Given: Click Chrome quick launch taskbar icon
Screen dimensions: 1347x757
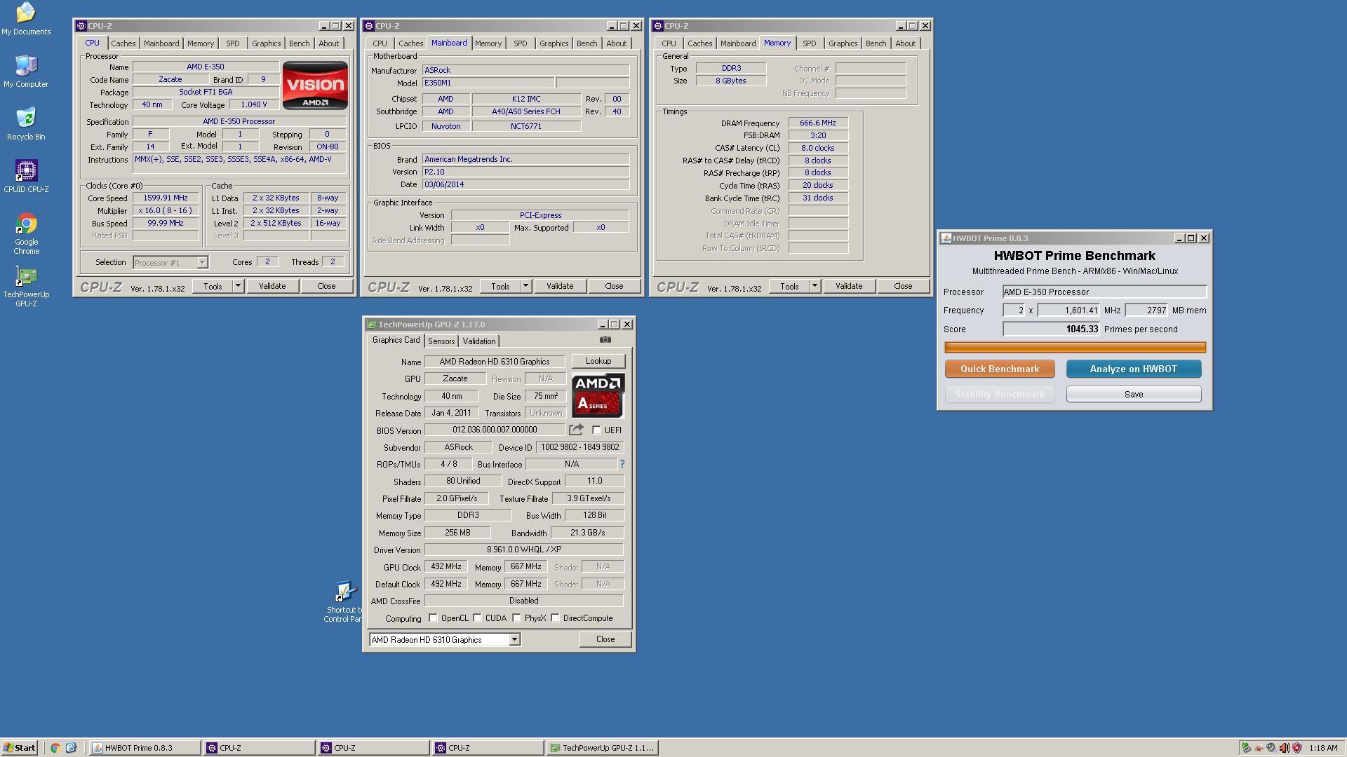Looking at the screenshot, I should (x=55, y=748).
